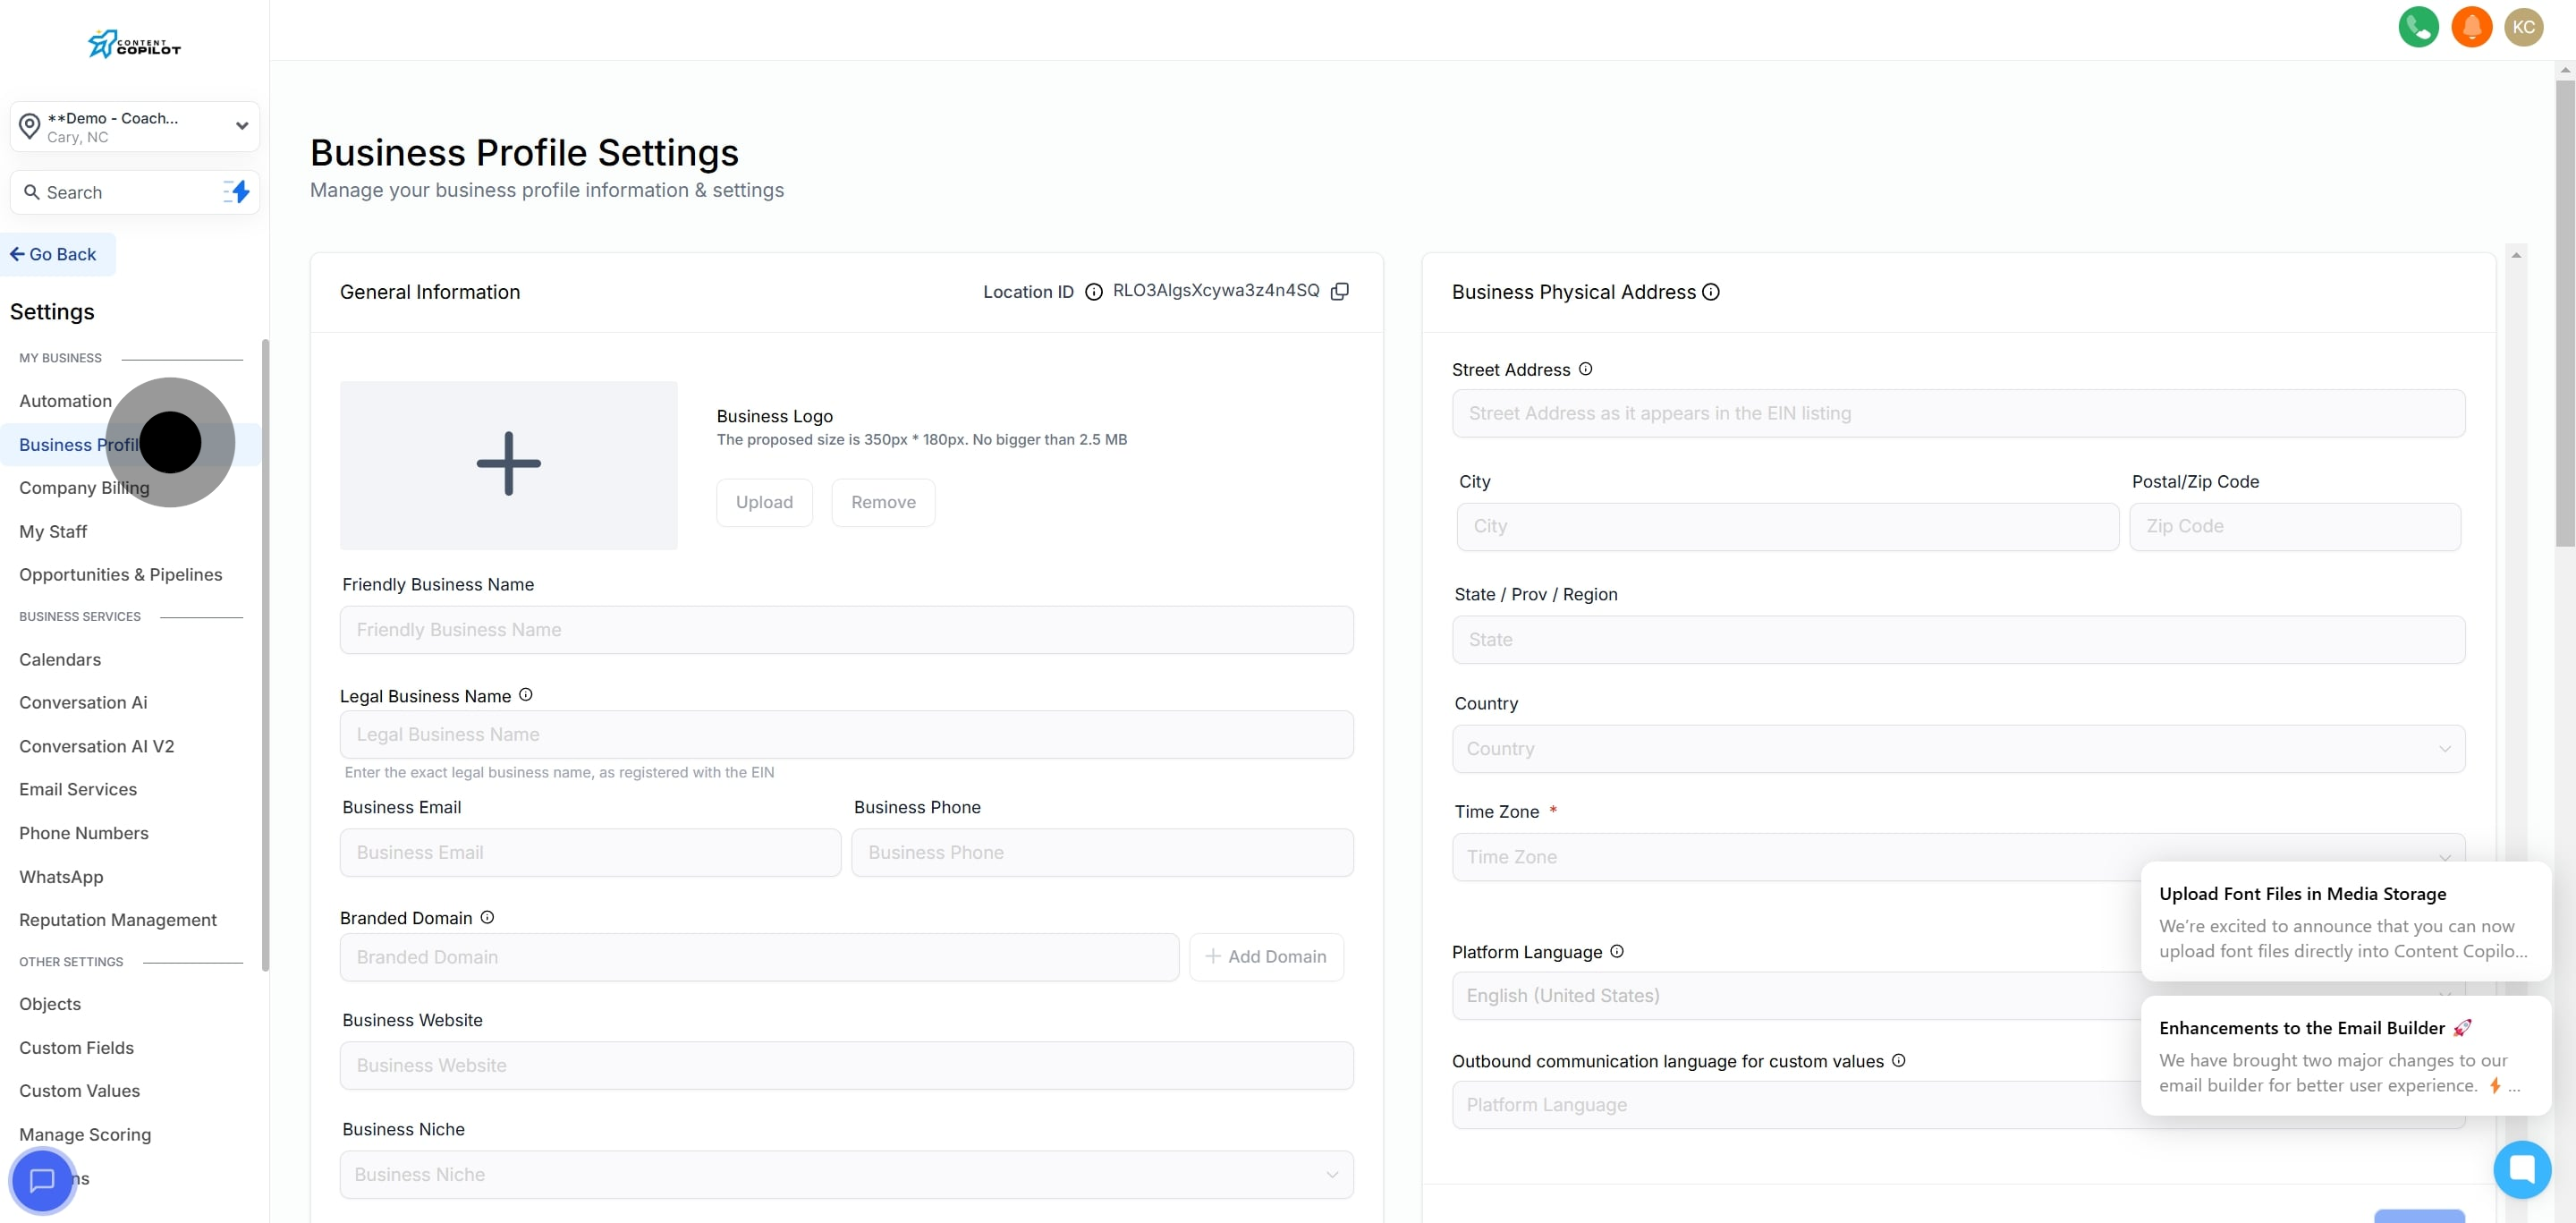
Task: Click the lightning quick actions icon
Action: (237, 192)
